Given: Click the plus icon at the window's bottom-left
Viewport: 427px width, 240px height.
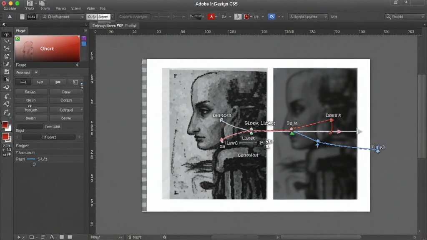Looking at the screenshot, I should tap(19, 237).
